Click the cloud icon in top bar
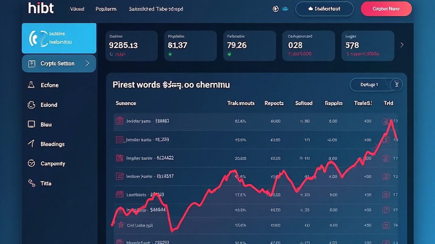The height and width of the screenshot is (244, 435). tap(285, 9)
